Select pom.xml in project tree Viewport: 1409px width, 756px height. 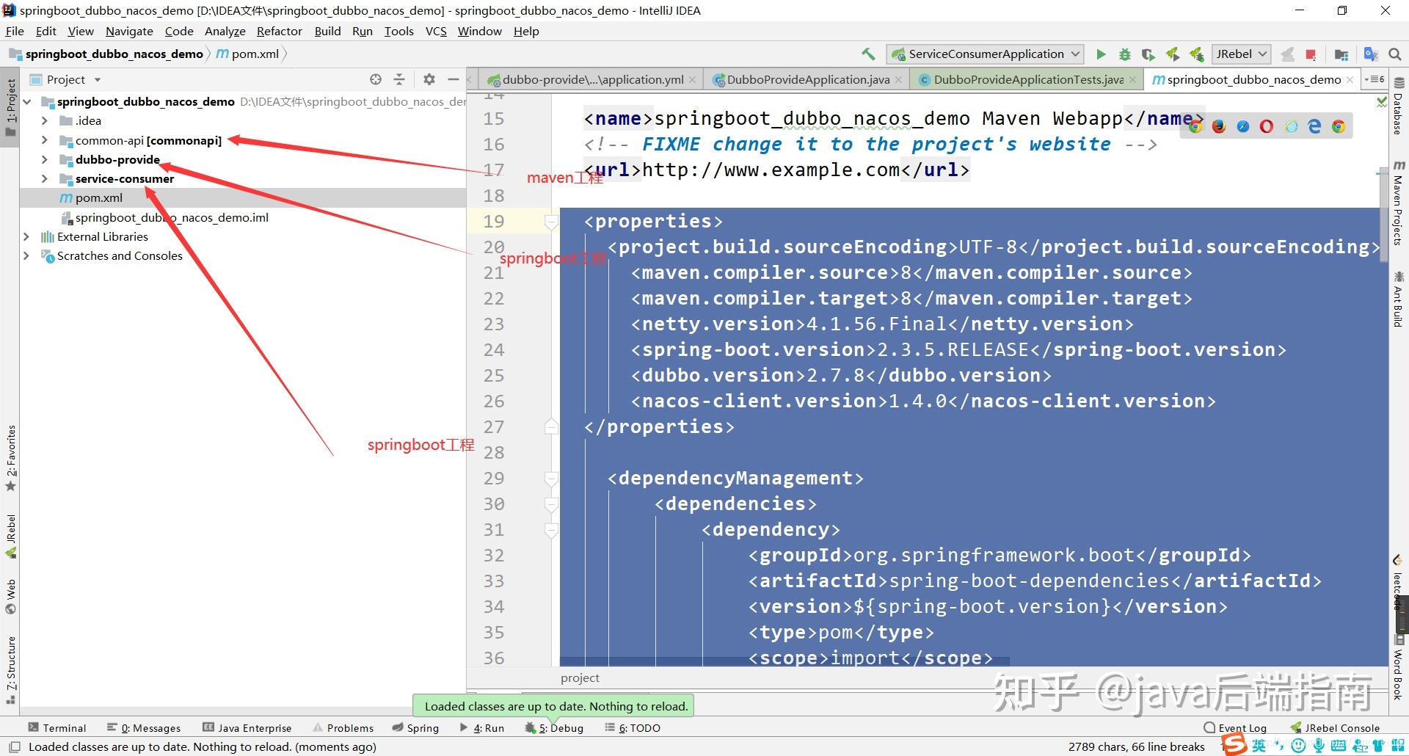[x=99, y=198]
